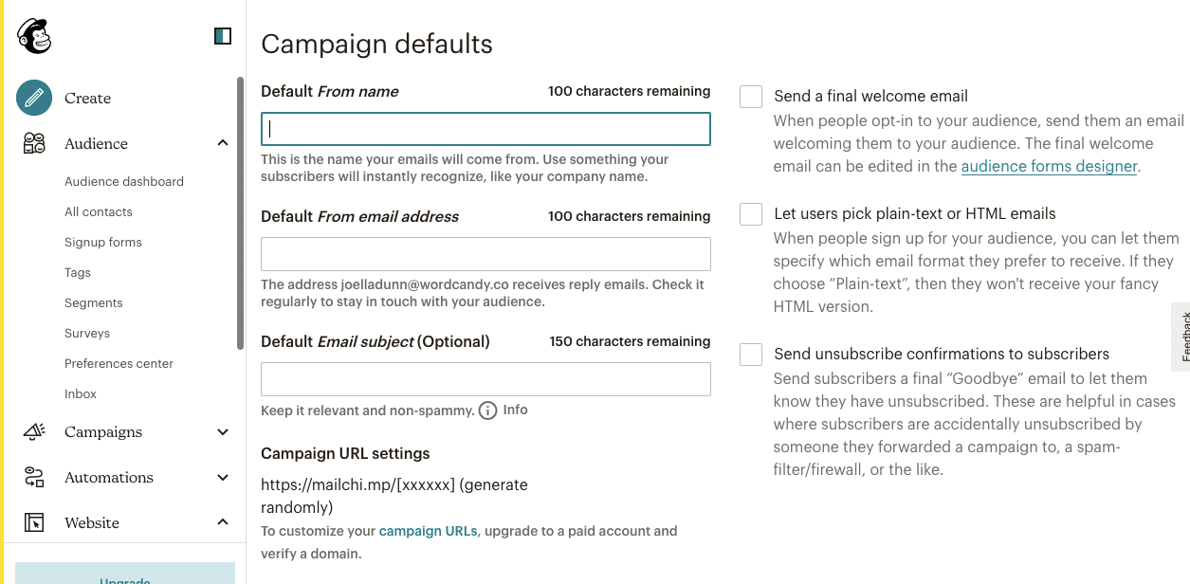
Task: Collapse the Audience menu chevron
Action: [222, 142]
